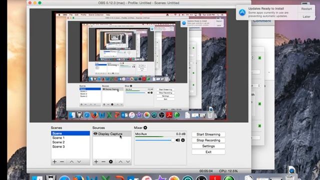Open the gear beside the Mixer heading
Screen dimensions: 320x180
[x=145, y=127]
